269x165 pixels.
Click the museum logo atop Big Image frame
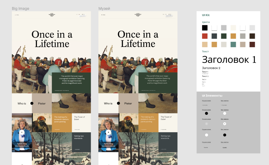point(52,15)
